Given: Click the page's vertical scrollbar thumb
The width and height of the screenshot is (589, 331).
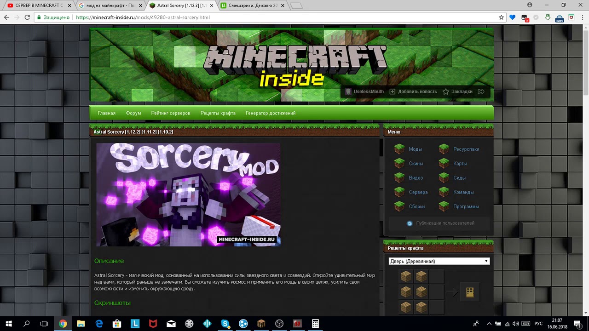Looking at the screenshot, I should 585,62.
